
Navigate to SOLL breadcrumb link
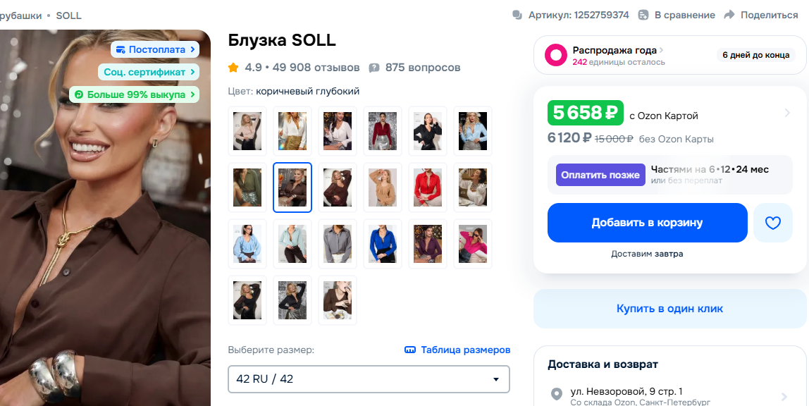click(68, 16)
